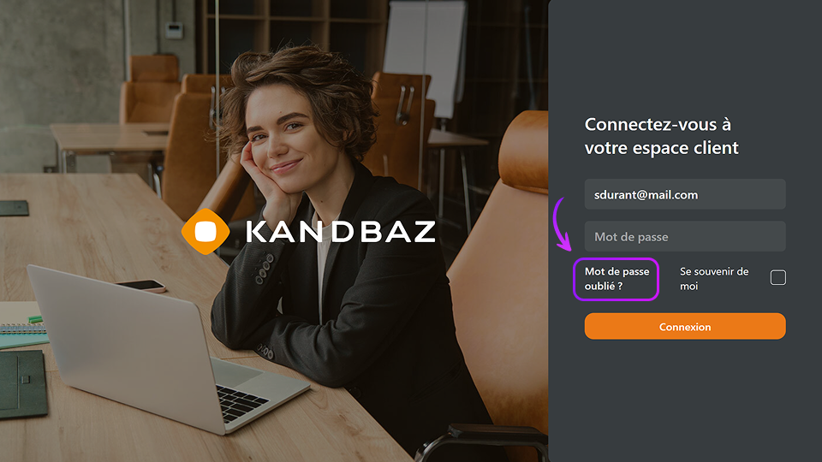Click the purple highlight box around forgotten password
Viewport: 822px width, 462px height.
pyautogui.click(x=616, y=279)
